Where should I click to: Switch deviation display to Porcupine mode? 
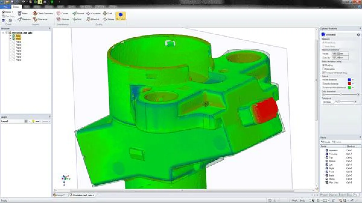(x=323, y=69)
